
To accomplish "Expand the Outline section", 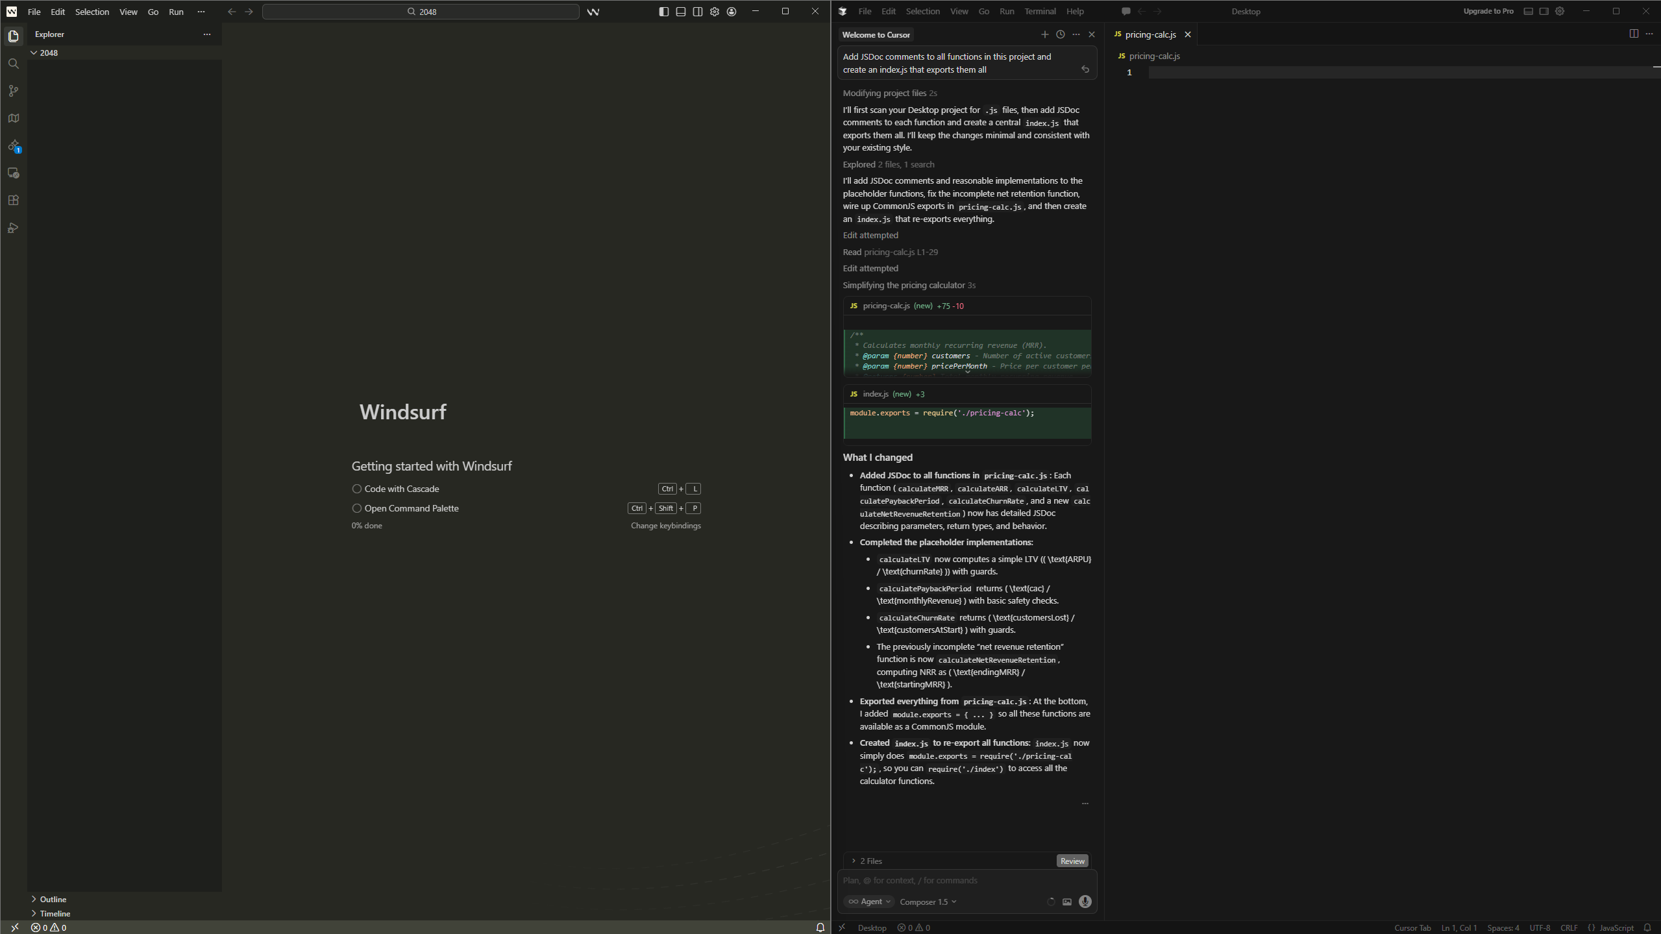I will [x=53, y=899].
